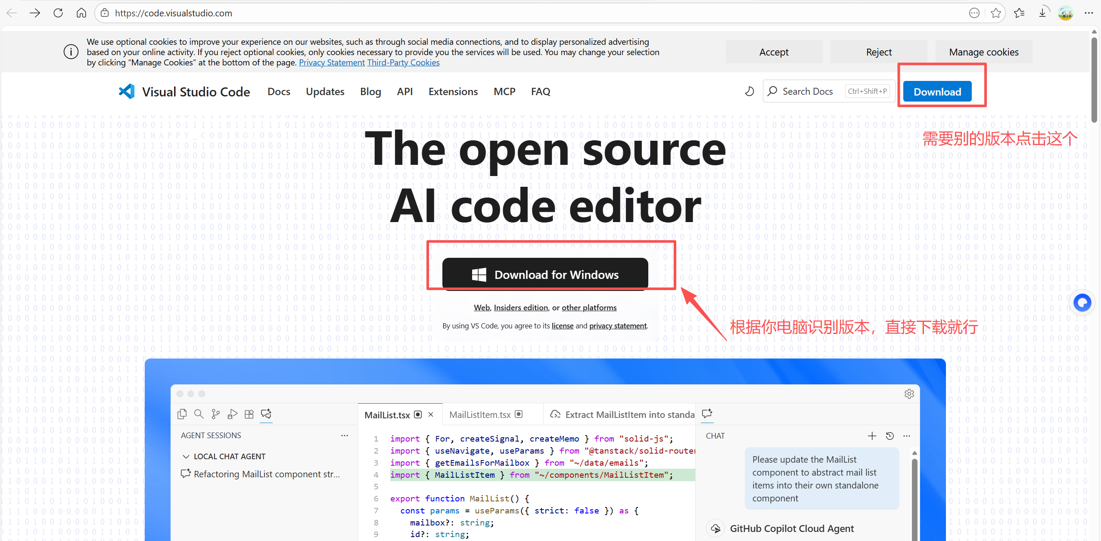The height and width of the screenshot is (541, 1101).
Task: Open the browser settings and more menu
Action: 1089,13
